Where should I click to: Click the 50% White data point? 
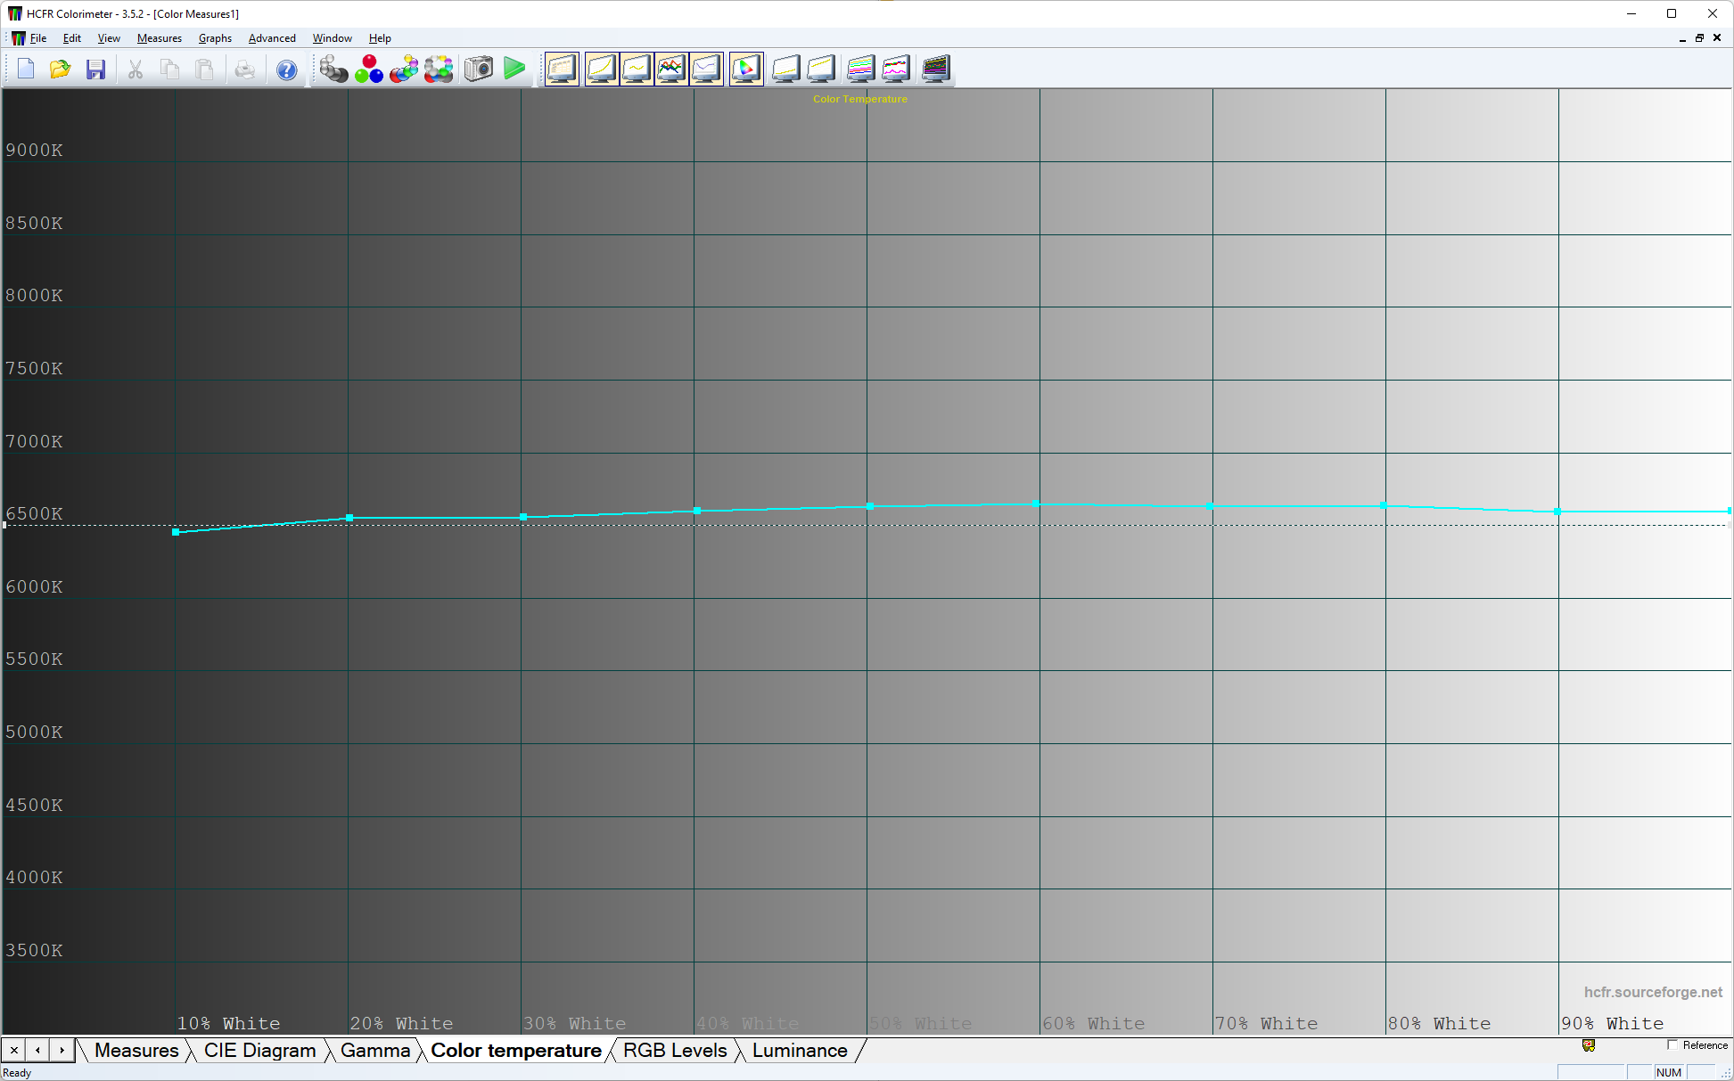(x=870, y=506)
